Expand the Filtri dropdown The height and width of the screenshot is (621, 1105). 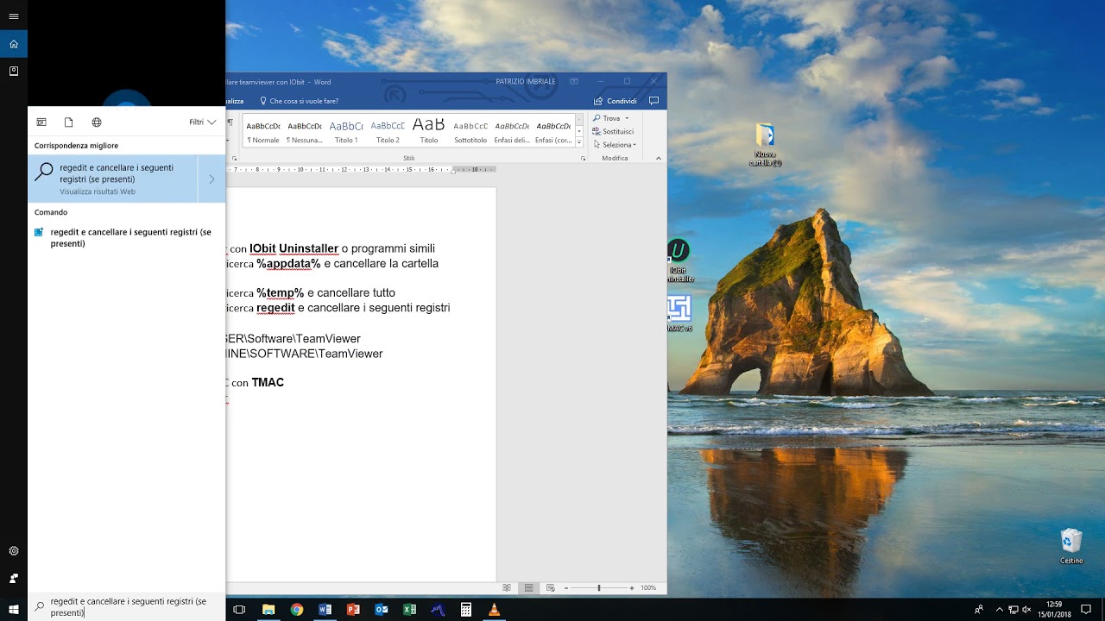(x=202, y=122)
